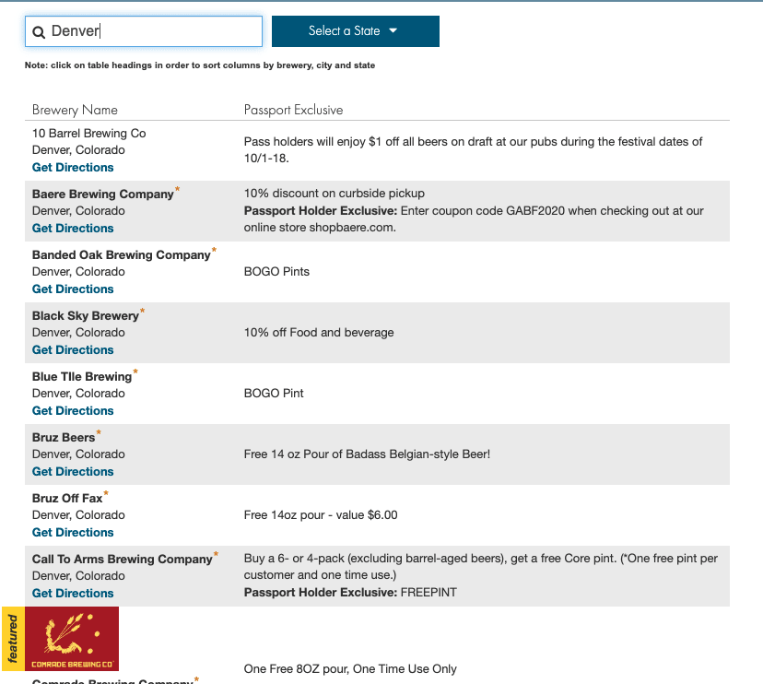Click the Comrade Brewing Co logo thumbnail
Screen dimensions: 763x684
[72, 639]
